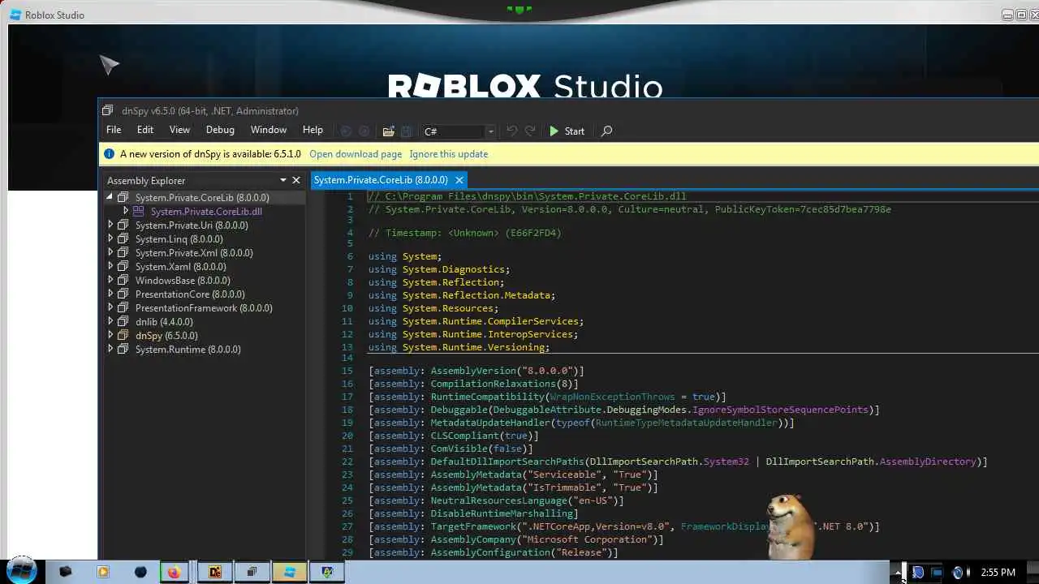
Task: Open the Search magnifier tool
Action: pyautogui.click(x=606, y=131)
